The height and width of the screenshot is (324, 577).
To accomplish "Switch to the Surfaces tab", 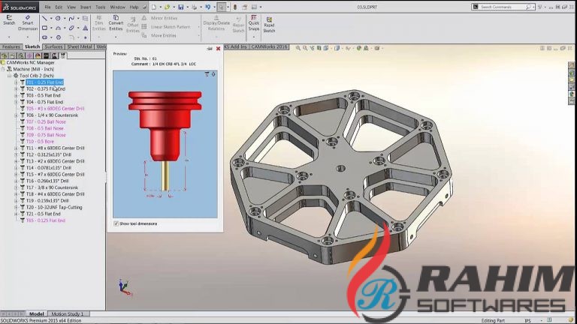I will click(54, 46).
